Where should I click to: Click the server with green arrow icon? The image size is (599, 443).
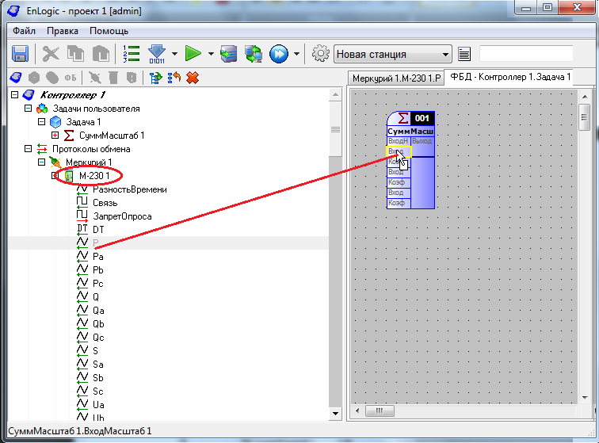pos(228,54)
